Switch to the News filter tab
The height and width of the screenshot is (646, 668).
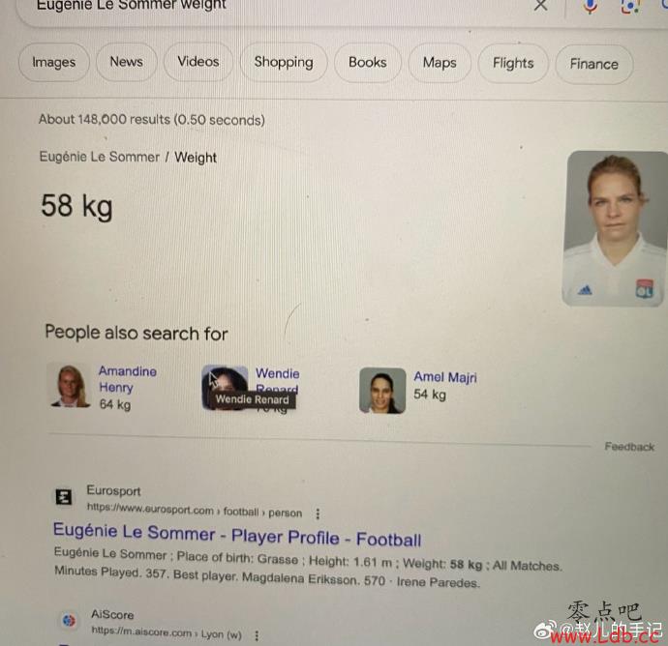point(127,62)
